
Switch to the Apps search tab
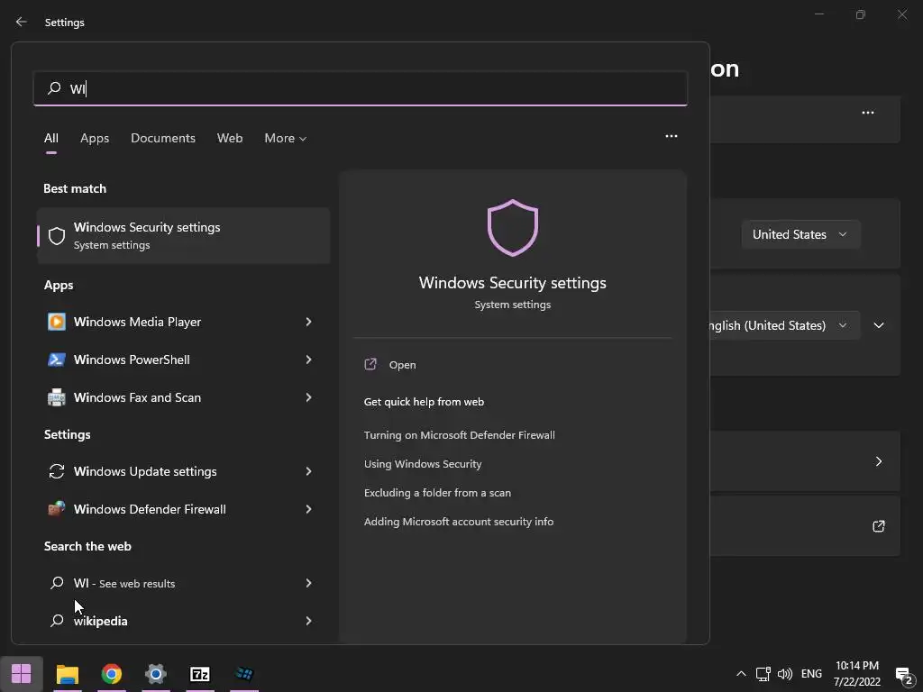pyautogui.click(x=95, y=138)
